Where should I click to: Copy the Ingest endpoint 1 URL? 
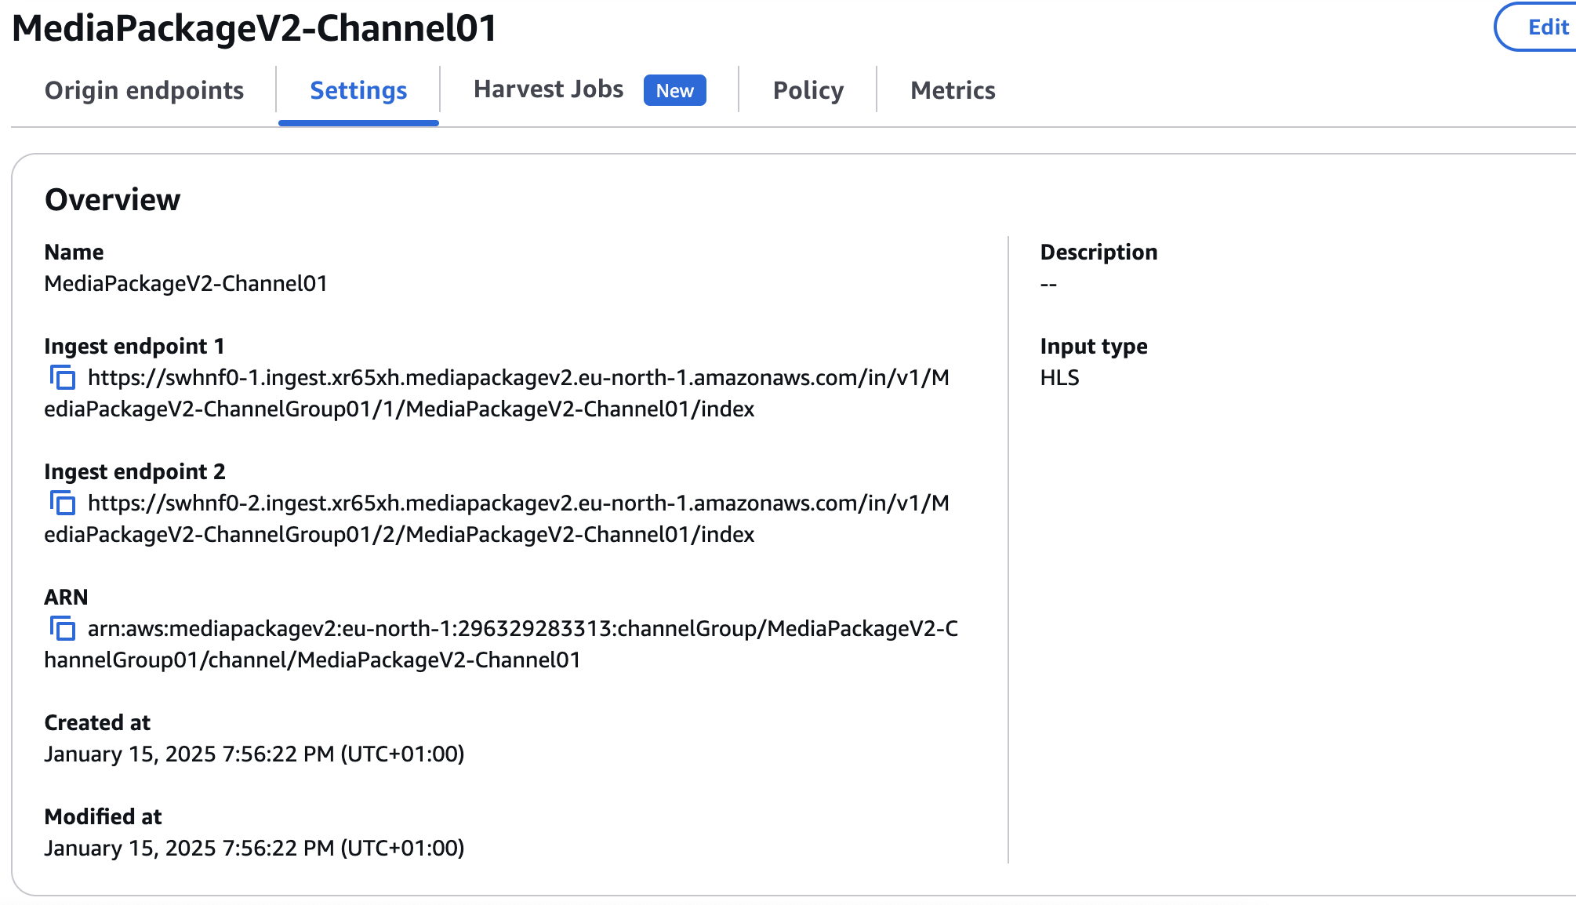click(x=62, y=378)
